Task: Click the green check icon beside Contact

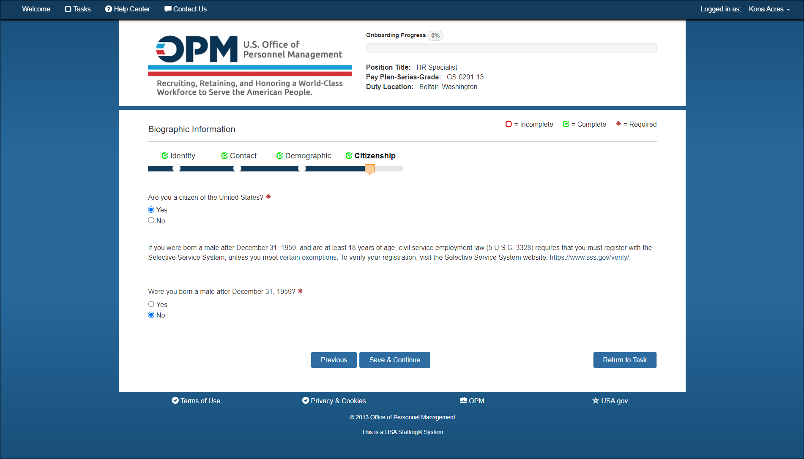Action: tap(224, 156)
